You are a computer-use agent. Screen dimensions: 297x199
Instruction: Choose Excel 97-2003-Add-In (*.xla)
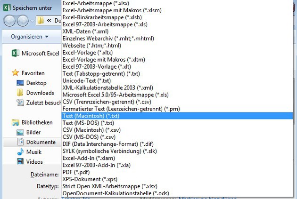coord(177,165)
